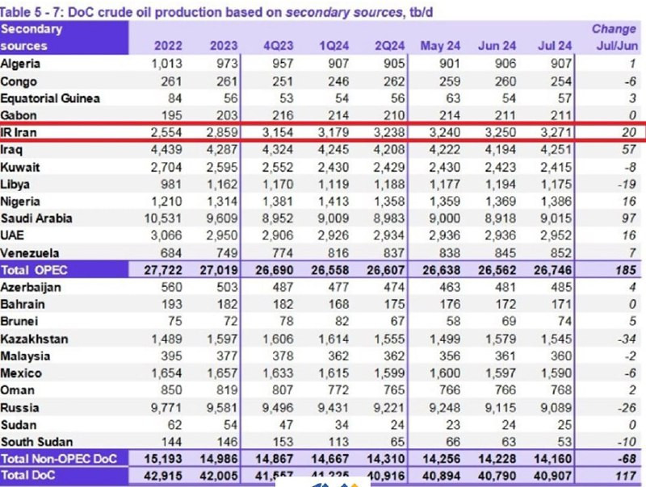646x487 pixels.
Task: Select the Jul 24 column header
Action: click(x=555, y=45)
